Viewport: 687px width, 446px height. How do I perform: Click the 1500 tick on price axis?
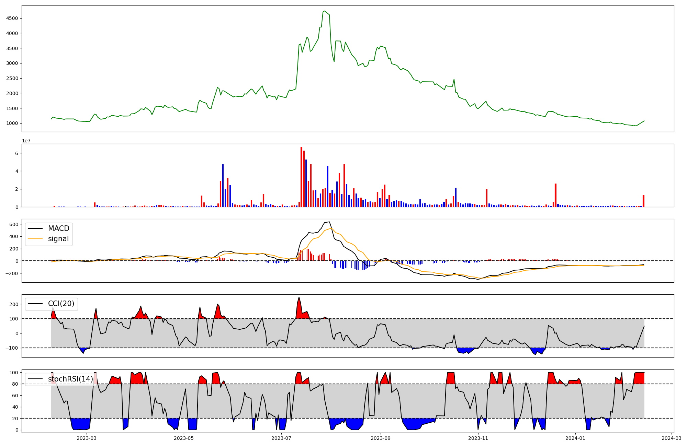pos(12,108)
